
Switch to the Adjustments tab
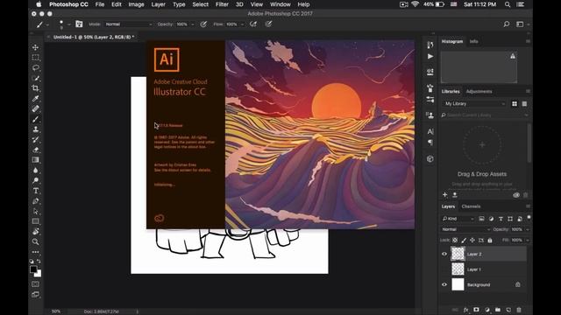[479, 91]
